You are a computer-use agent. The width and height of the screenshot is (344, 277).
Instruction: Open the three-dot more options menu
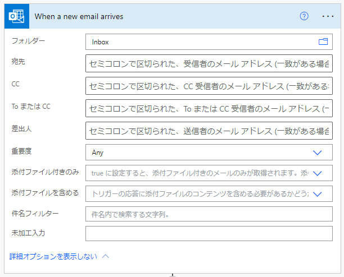[x=328, y=16]
